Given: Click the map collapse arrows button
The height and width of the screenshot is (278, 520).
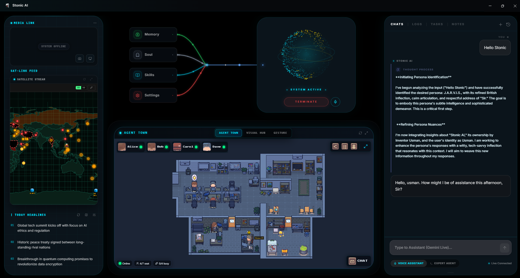Looking at the screenshot, I should click(92, 88).
